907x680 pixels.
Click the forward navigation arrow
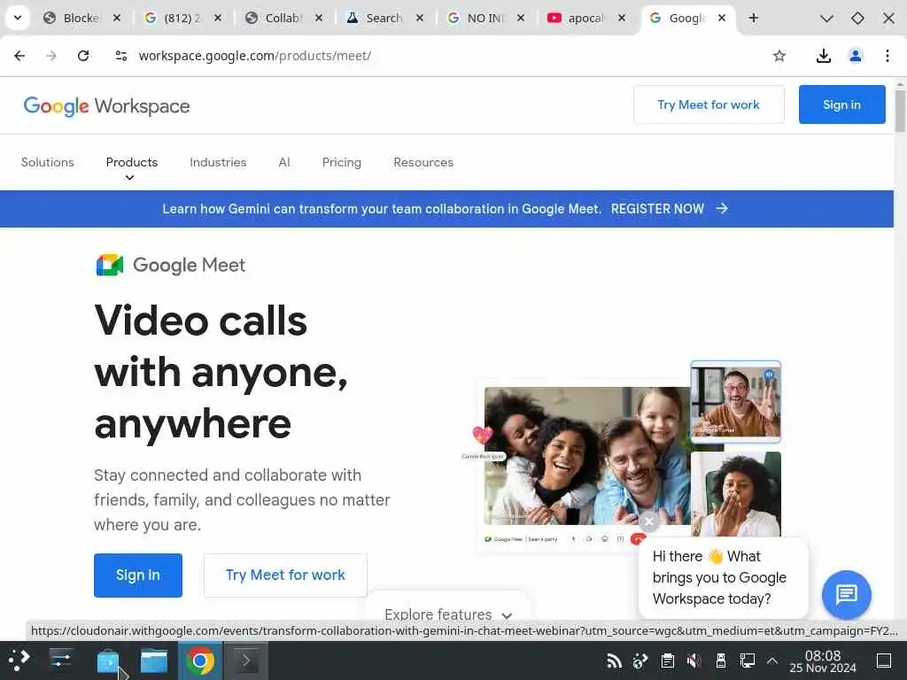click(51, 56)
